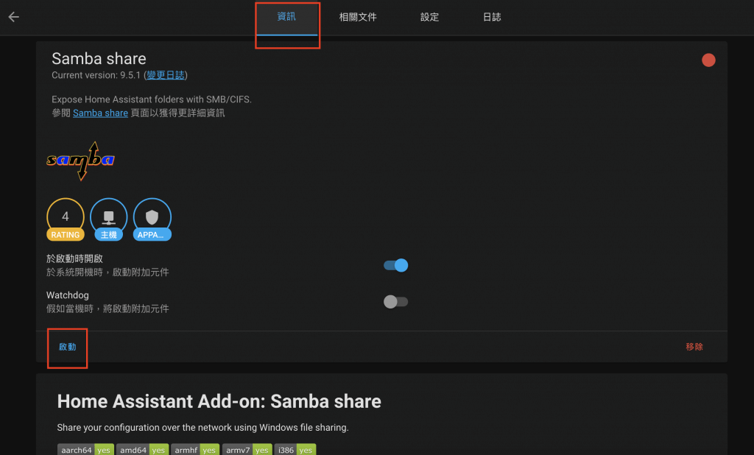Disable the 於啟動時開啟 start-on-boot toggle
754x455 pixels.
(x=395, y=266)
